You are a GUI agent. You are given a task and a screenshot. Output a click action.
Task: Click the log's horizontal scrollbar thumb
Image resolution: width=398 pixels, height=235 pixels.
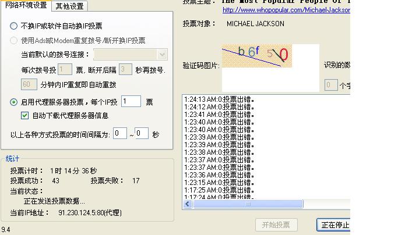pos(249,204)
